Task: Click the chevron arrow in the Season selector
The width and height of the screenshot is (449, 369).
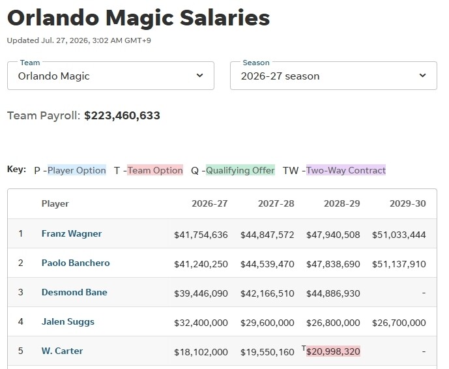Action: (423, 76)
